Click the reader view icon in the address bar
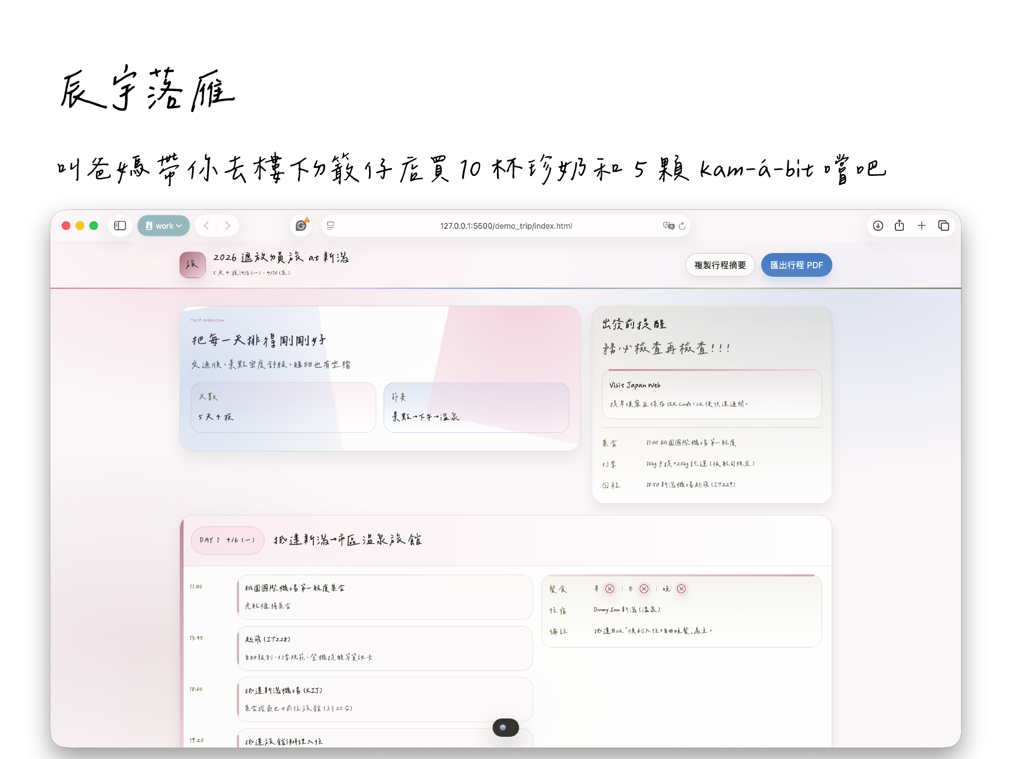This screenshot has width=1012, height=759. pos(330,226)
